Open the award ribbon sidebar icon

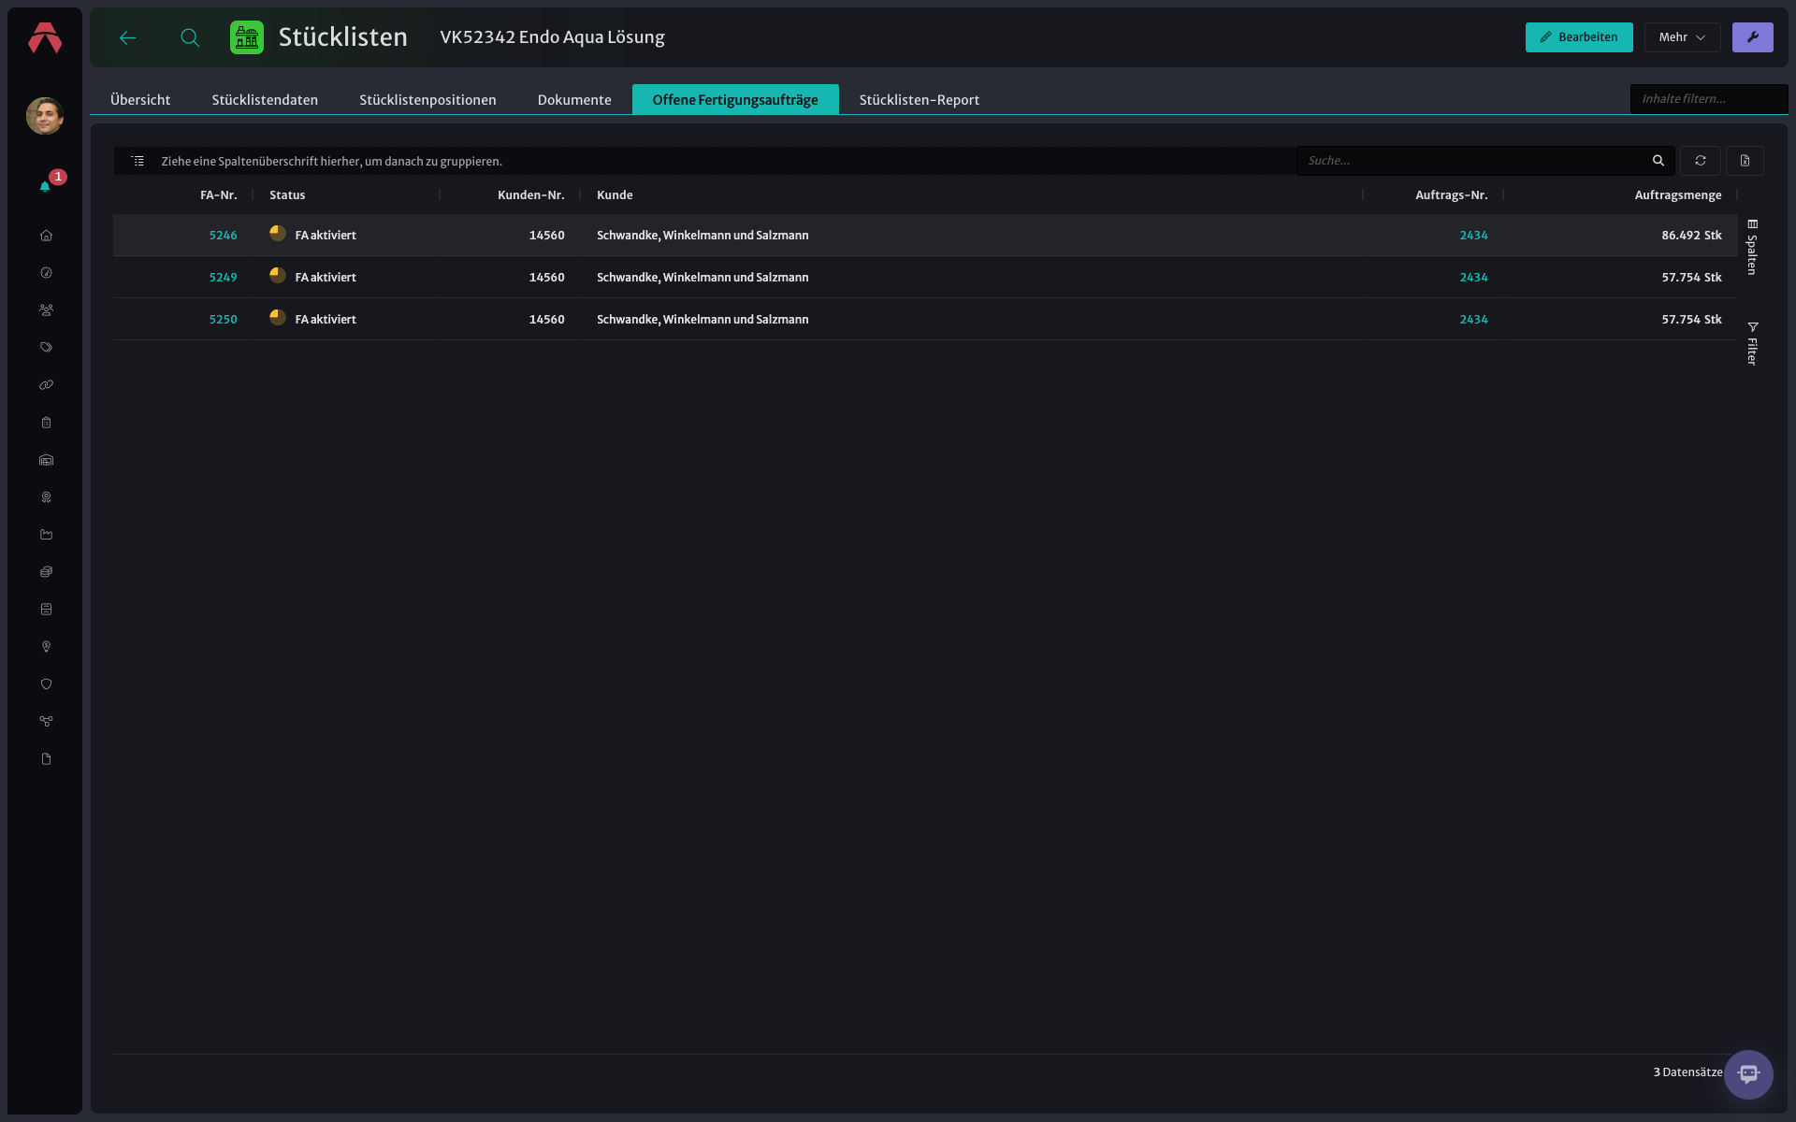pos(46,497)
